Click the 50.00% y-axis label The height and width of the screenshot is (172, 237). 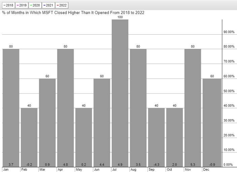(x=229, y=91)
